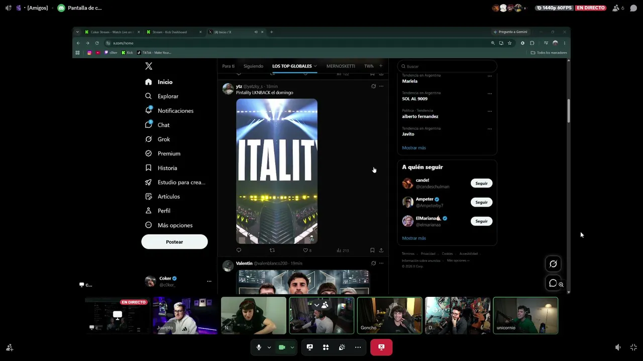
Task: Switch to the Para ti tab
Action: (x=228, y=66)
